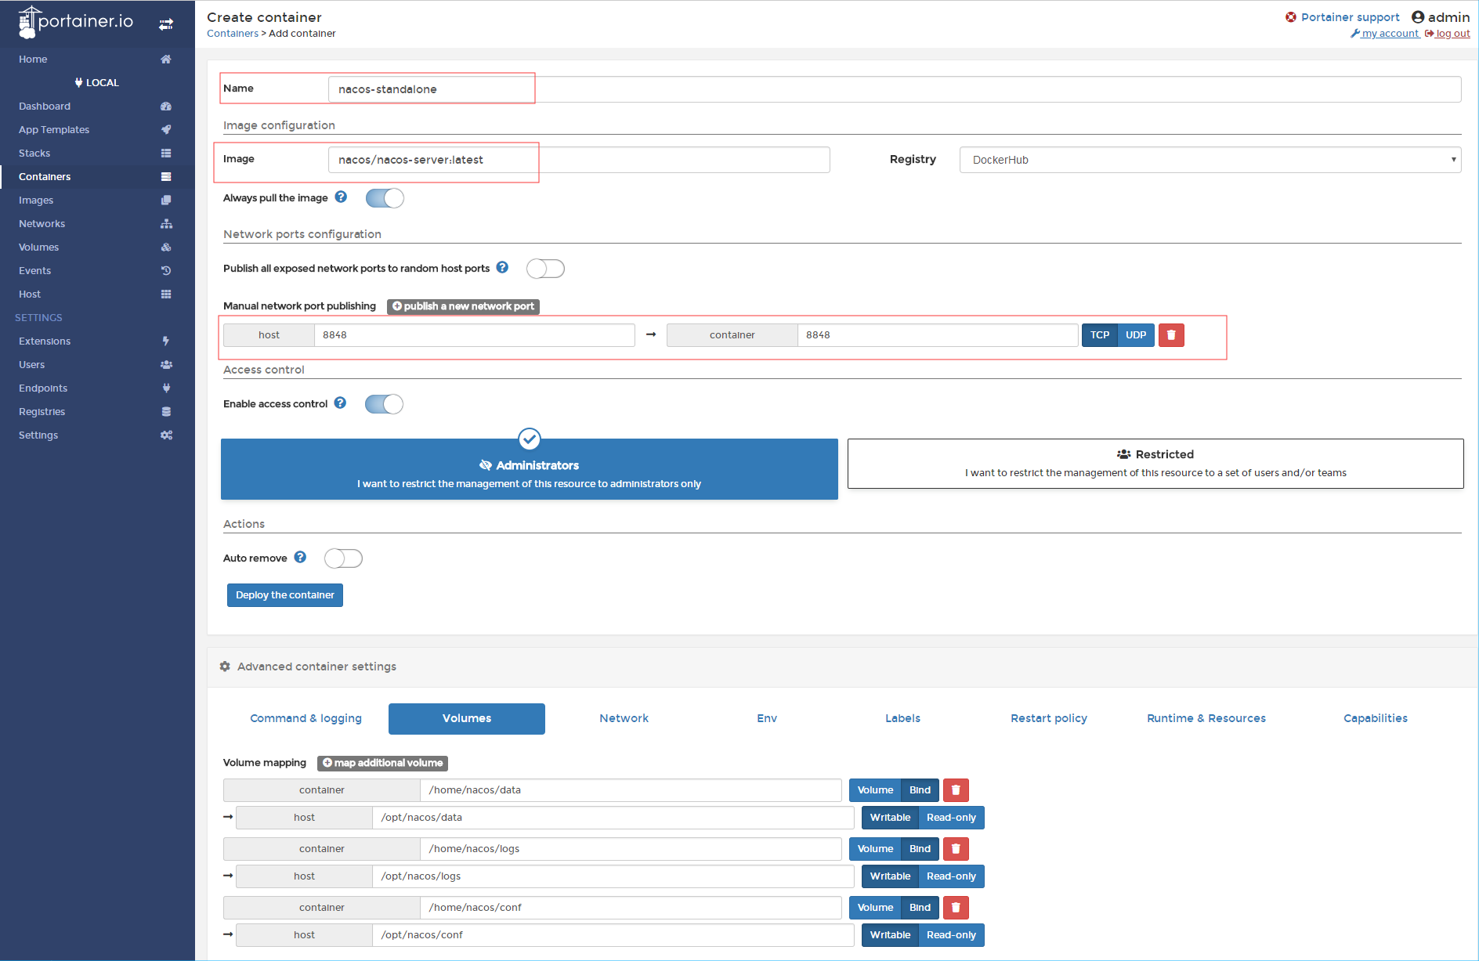This screenshot has height=961, width=1479.
Task: Select Restricted access control option
Action: (x=1155, y=464)
